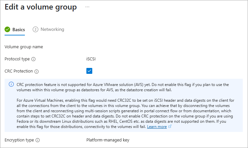Open the Learn more link

coord(157,127)
